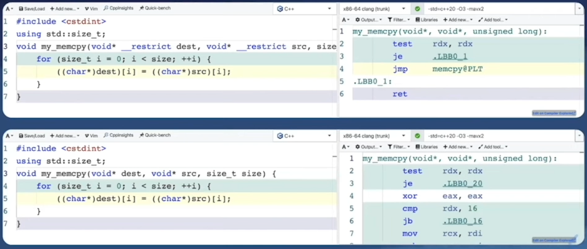Expand Output options above the .LBB0_20 assembly
587x249 pixels.
[368, 147]
